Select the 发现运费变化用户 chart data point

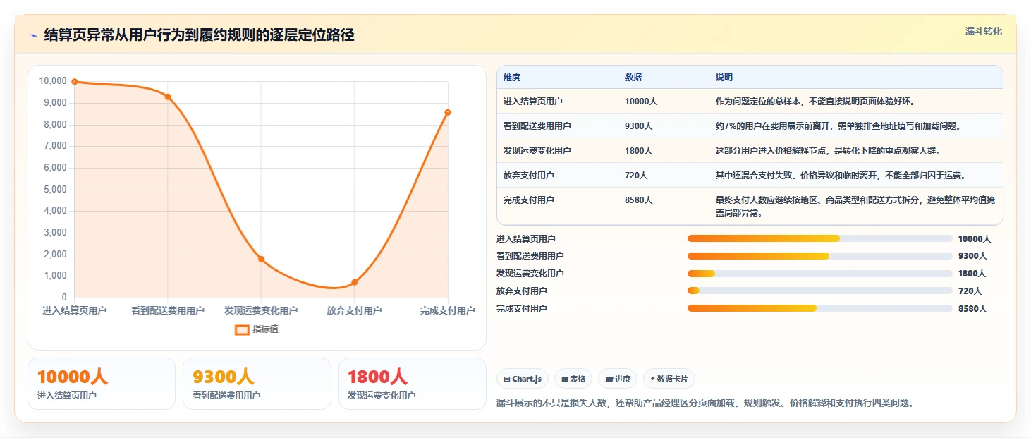point(261,259)
